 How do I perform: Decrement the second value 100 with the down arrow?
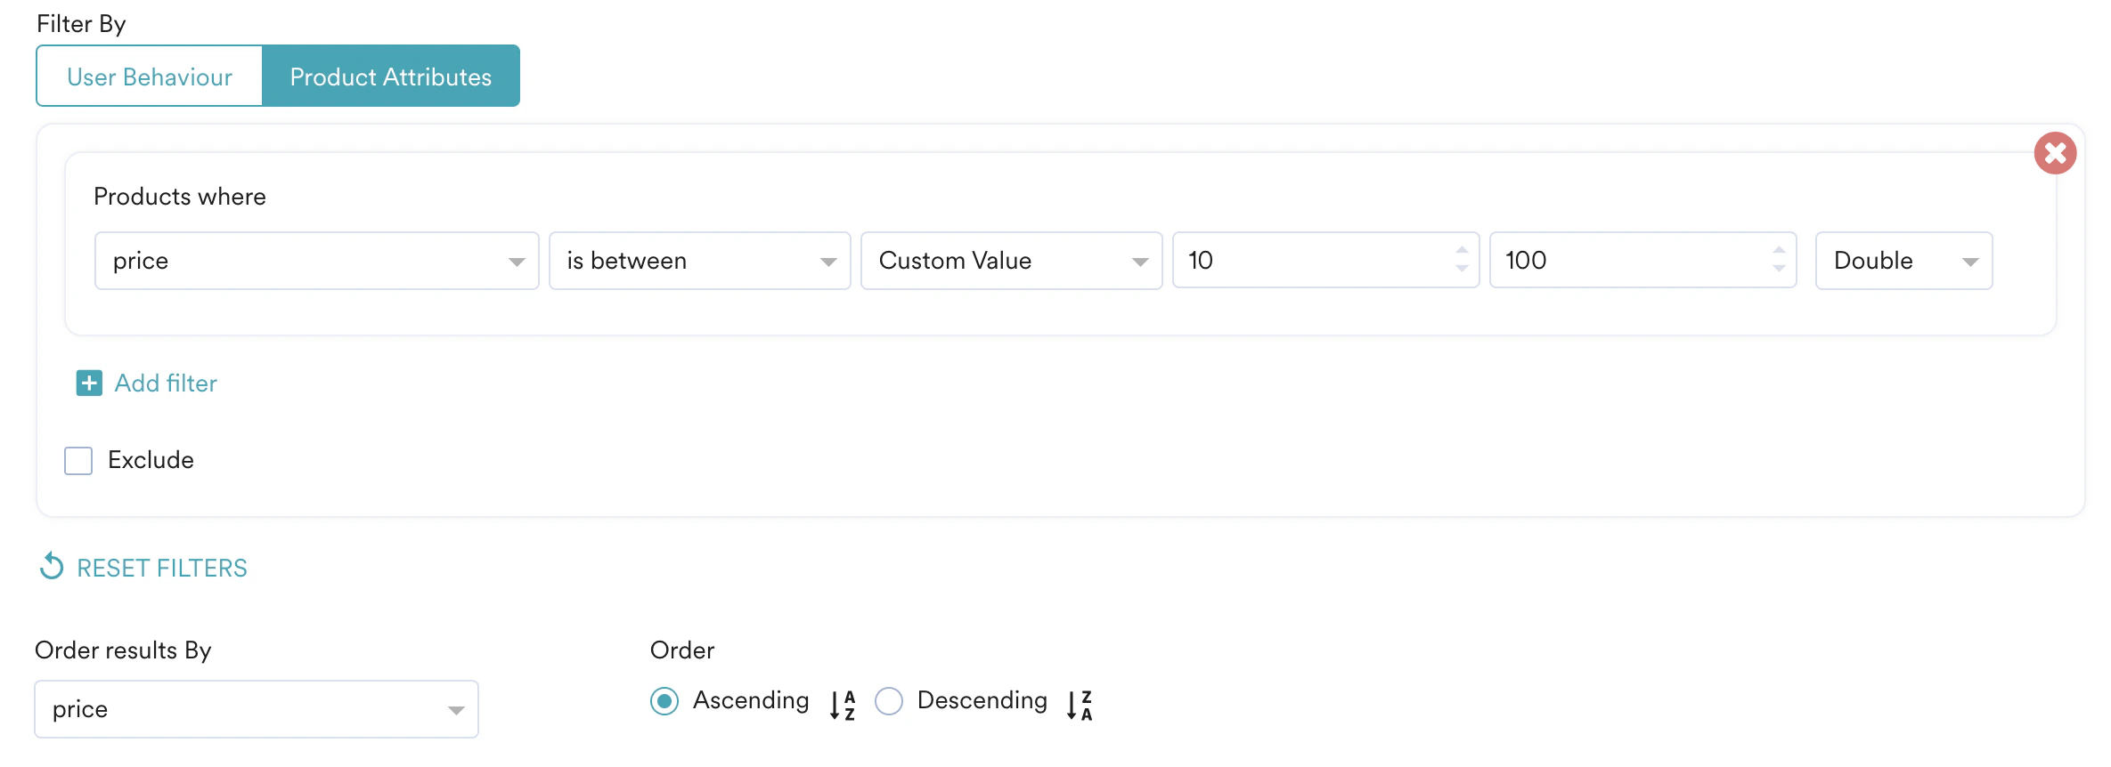pyautogui.click(x=1779, y=268)
